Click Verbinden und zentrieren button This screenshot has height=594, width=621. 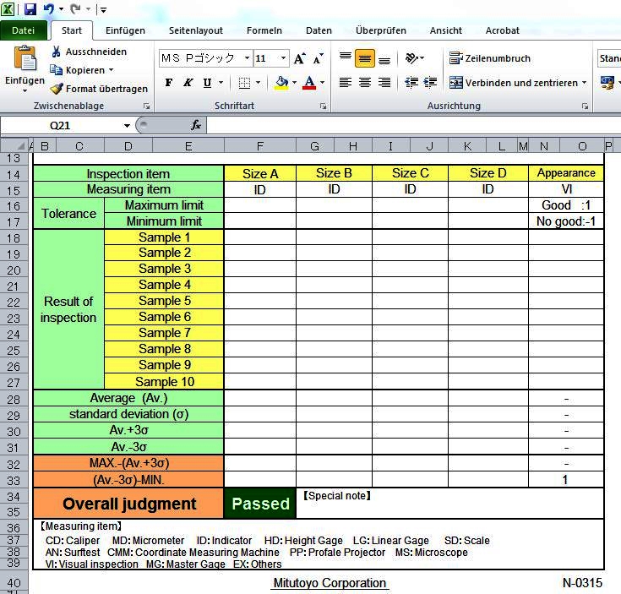point(514,83)
